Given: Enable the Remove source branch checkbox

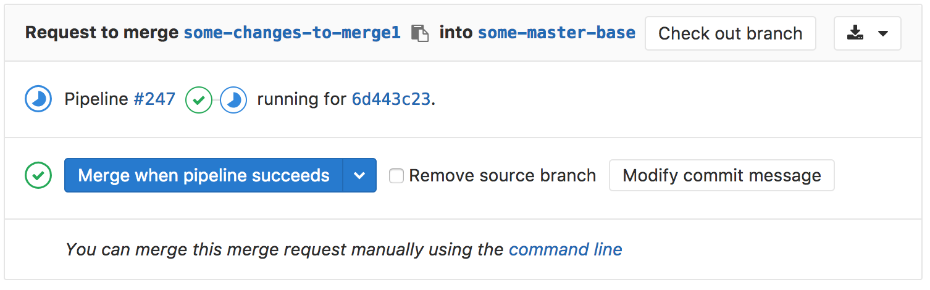Looking at the screenshot, I should pyautogui.click(x=396, y=176).
